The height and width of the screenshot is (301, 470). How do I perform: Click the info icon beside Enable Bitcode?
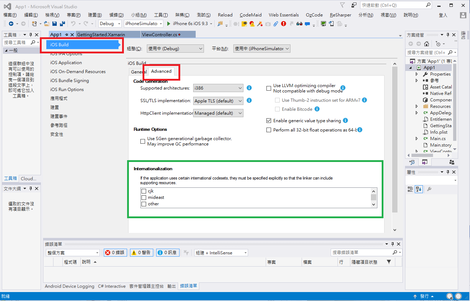tap(317, 109)
